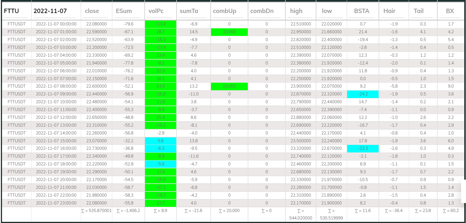Click Hair value -5.8
Viewport: 466px width, 223px height.
[394, 86]
